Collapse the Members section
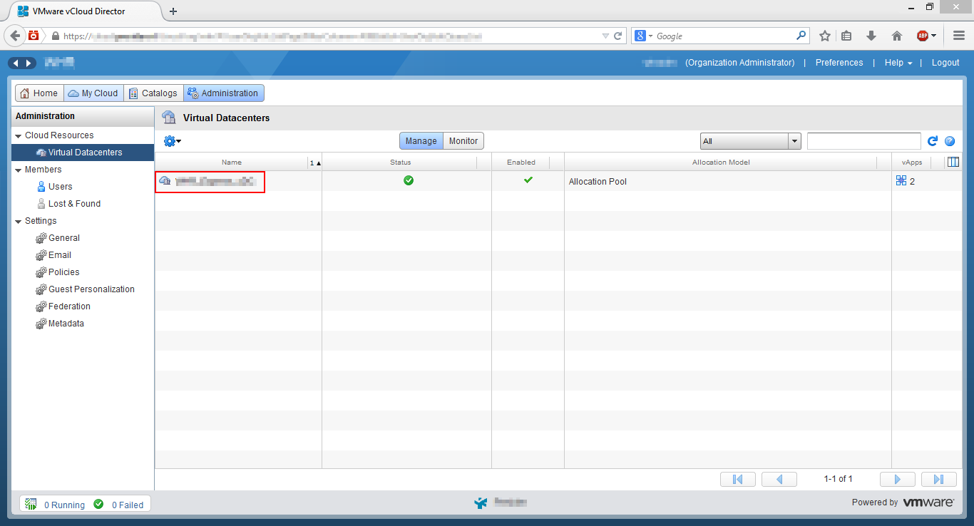The width and height of the screenshot is (974, 526). pyautogui.click(x=19, y=170)
